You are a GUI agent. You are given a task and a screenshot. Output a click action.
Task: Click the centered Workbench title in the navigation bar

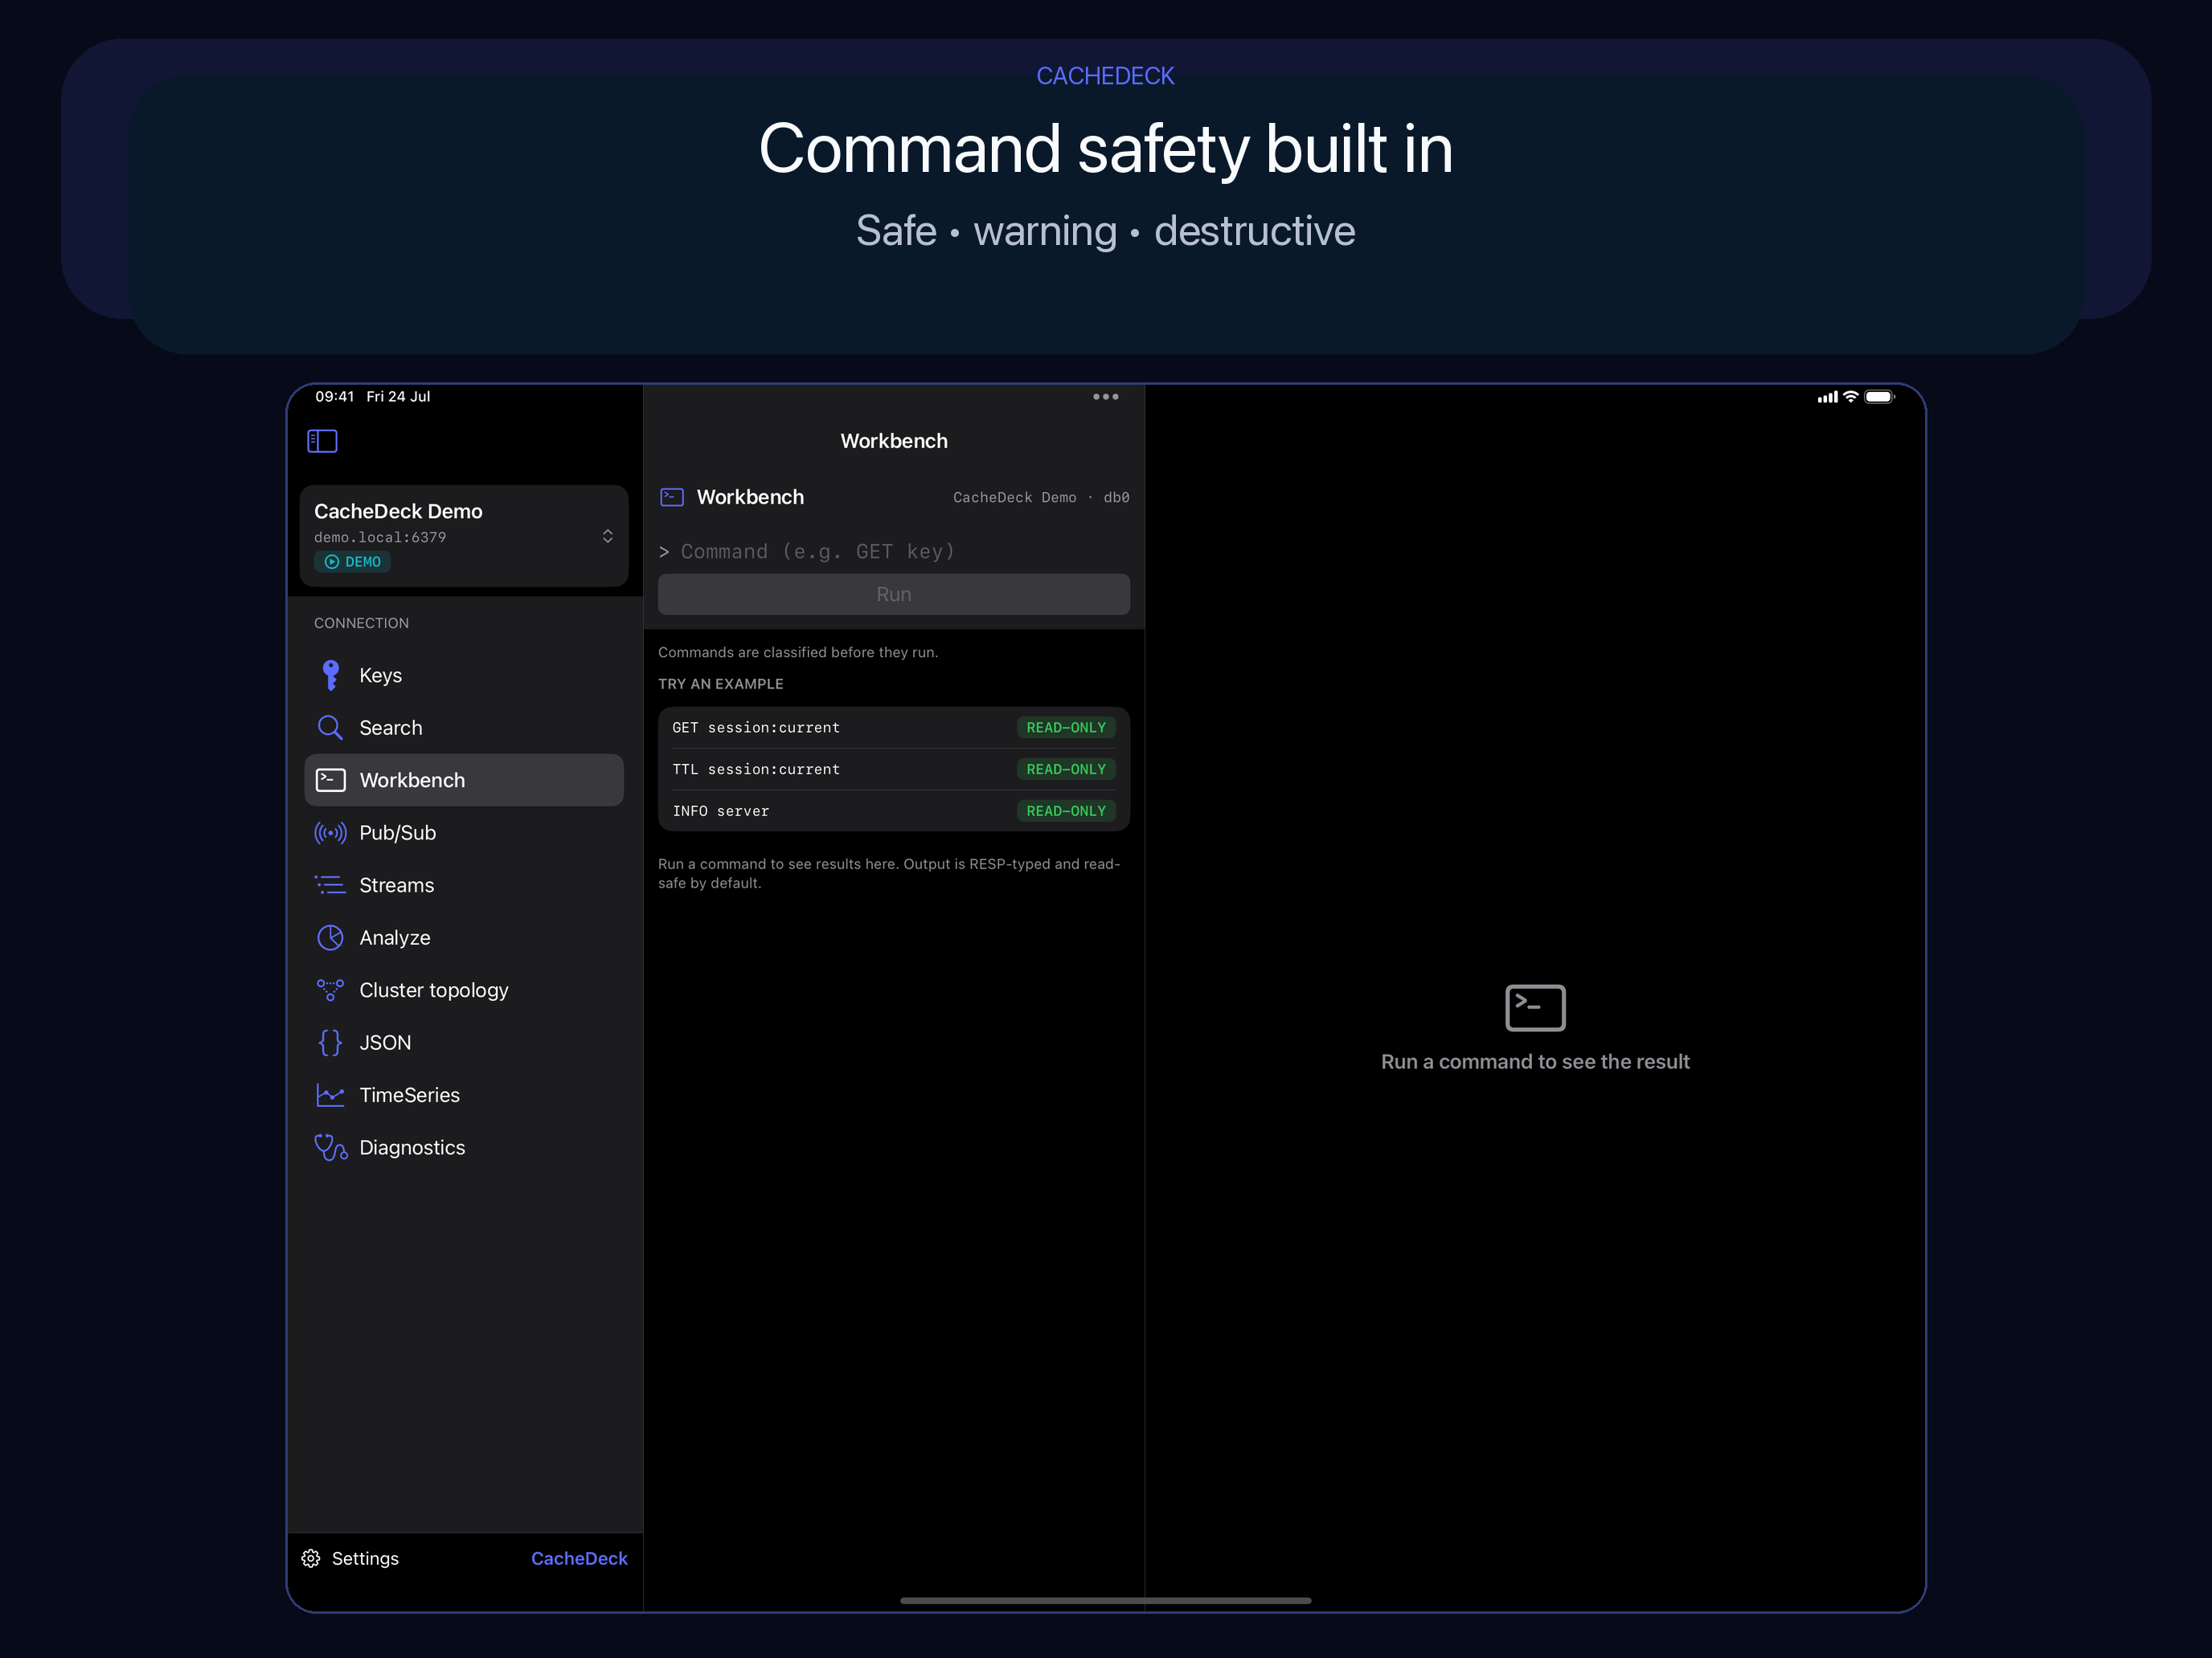coord(894,441)
